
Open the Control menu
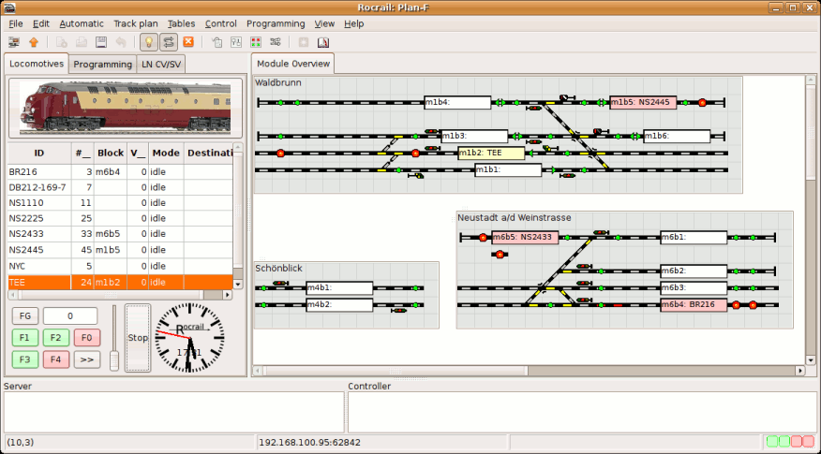[x=221, y=23]
